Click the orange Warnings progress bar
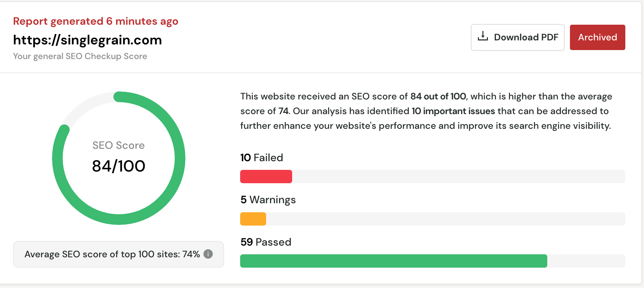The image size is (644, 288). [x=253, y=219]
